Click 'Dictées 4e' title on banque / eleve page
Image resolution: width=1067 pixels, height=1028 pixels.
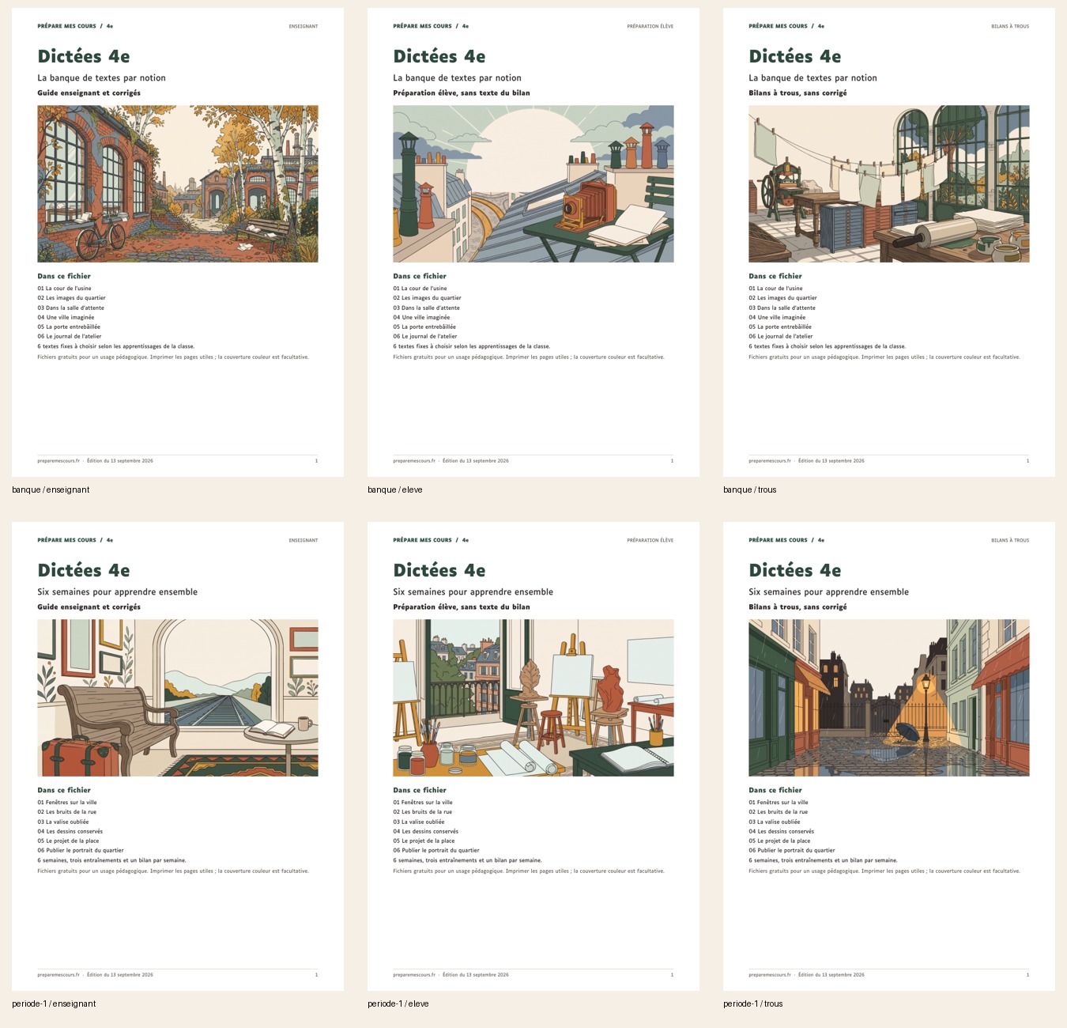point(439,56)
